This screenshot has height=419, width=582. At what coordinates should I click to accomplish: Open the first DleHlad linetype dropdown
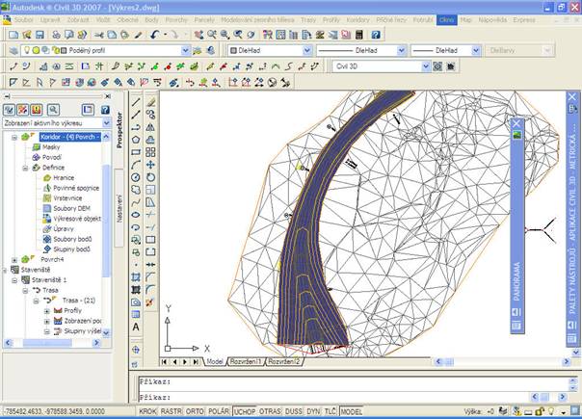[x=401, y=50]
